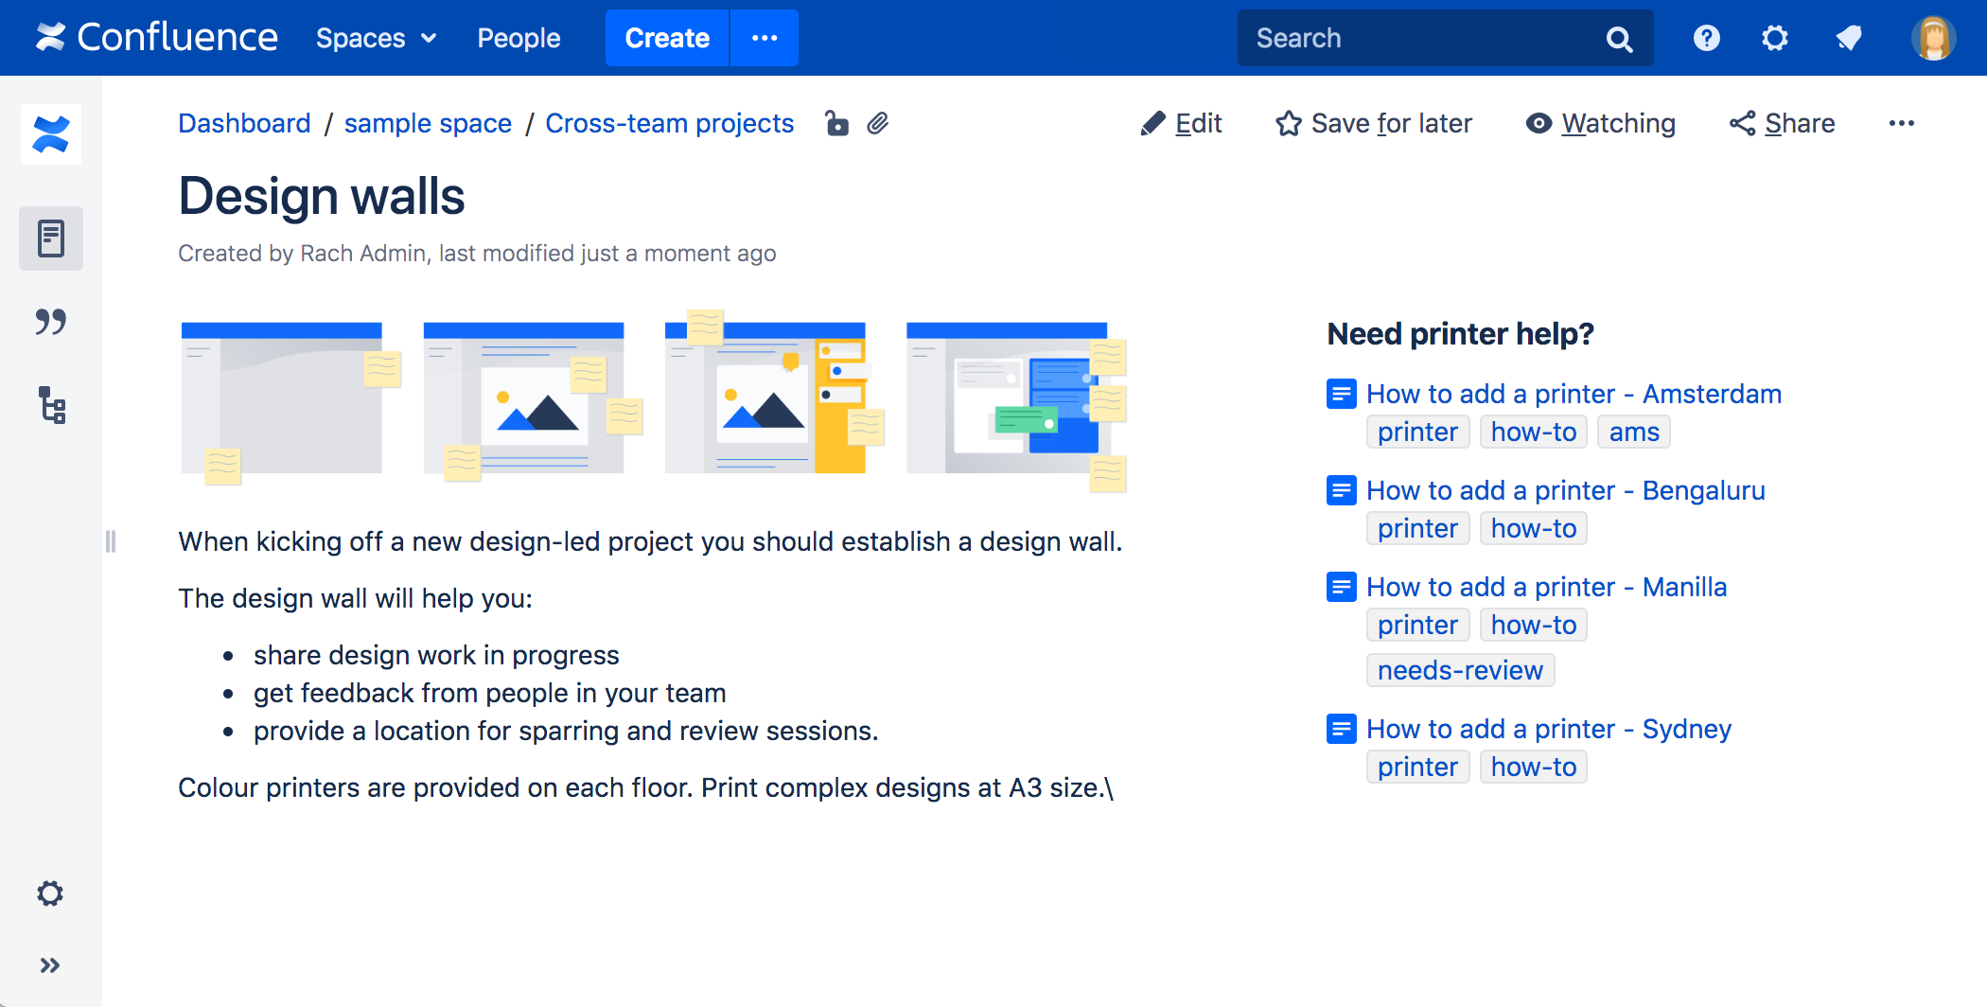Click the sidebar resize handle
The height and width of the screenshot is (1007, 1987).
coord(111,541)
